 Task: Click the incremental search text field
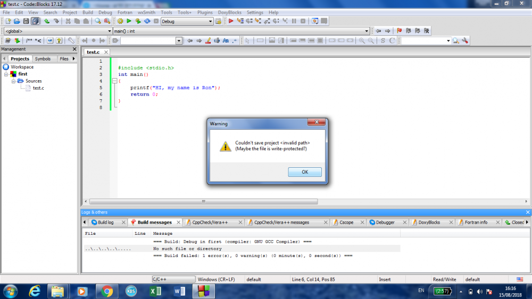[148, 41]
